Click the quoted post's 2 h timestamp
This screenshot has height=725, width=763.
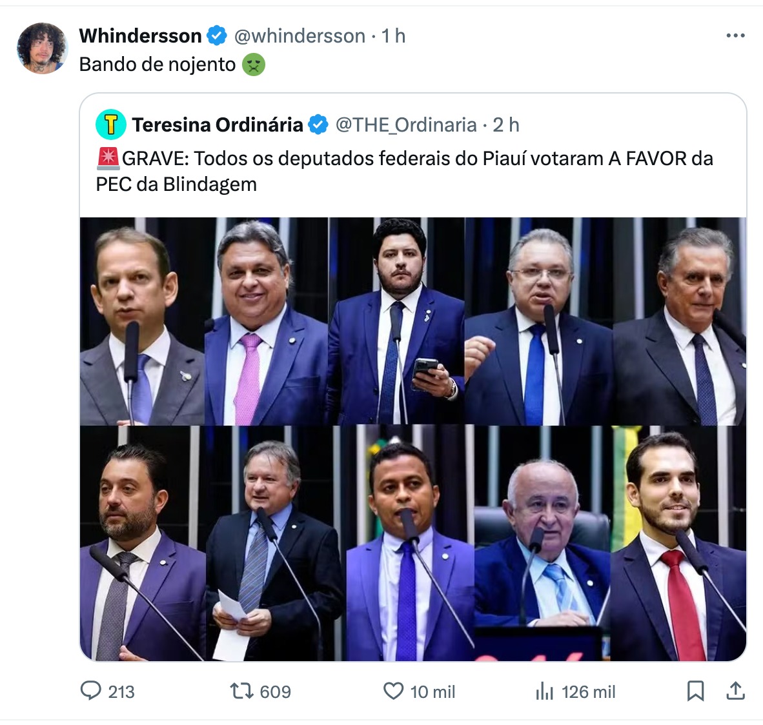[x=506, y=125]
